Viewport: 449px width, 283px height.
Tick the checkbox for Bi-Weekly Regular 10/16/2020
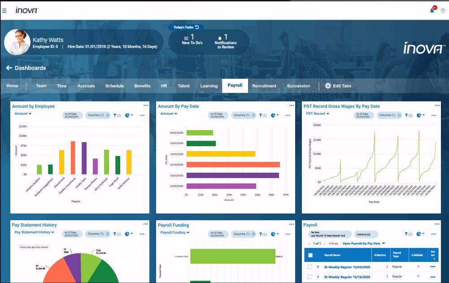tap(310, 277)
